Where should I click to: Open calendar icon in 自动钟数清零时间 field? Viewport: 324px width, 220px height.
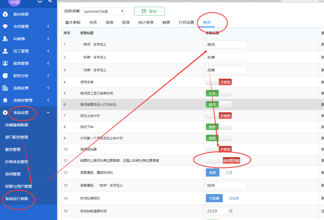pyautogui.click(x=230, y=211)
